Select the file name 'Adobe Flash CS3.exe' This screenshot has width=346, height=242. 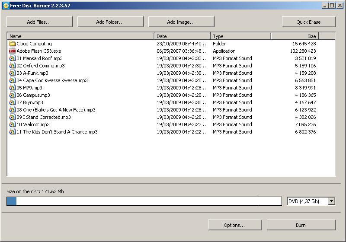[x=39, y=51]
